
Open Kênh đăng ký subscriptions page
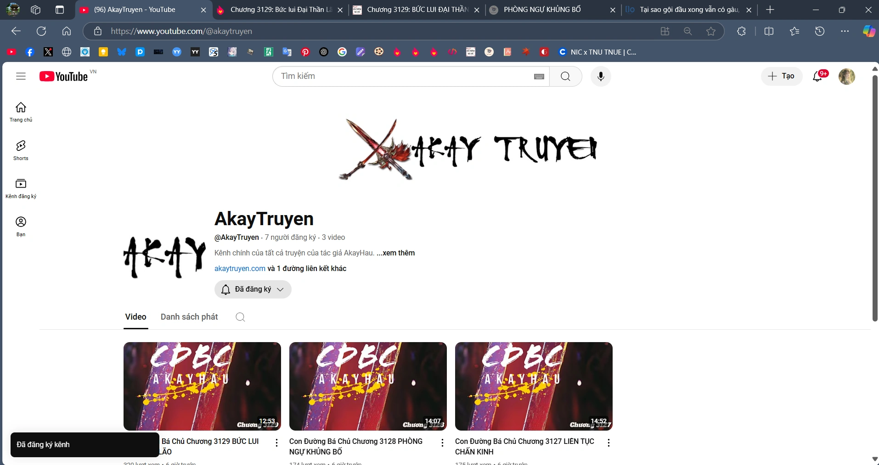point(21,188)
